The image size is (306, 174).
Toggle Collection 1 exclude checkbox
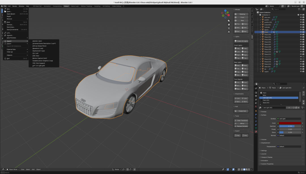(298, 15)
